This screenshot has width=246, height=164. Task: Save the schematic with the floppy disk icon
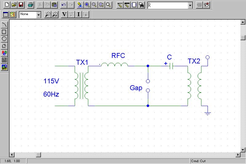pyautogui.click(x=21, y=5)
